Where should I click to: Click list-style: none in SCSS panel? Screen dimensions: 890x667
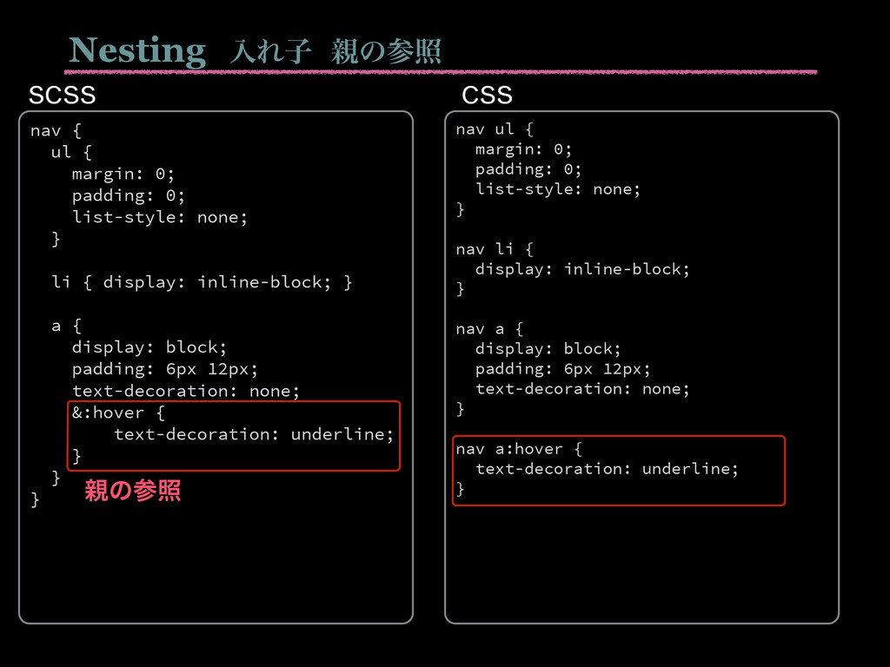click(x=160, y=217)
